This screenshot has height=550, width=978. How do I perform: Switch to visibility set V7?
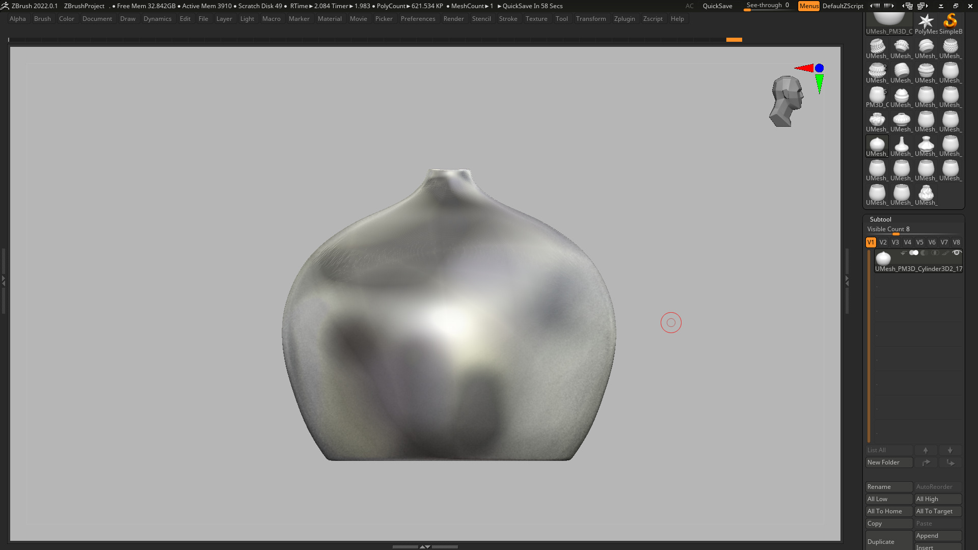click(x=944, y=242)
